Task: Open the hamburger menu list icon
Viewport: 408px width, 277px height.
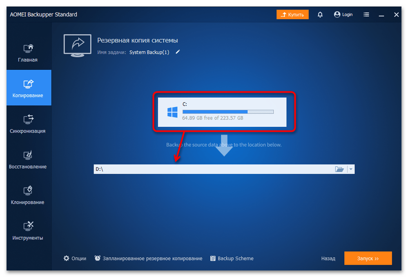Action: point(366,15)
